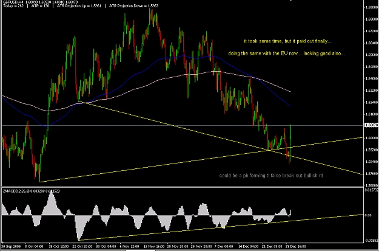Click the 1.61600 price scale label

[x=372, y=114]
